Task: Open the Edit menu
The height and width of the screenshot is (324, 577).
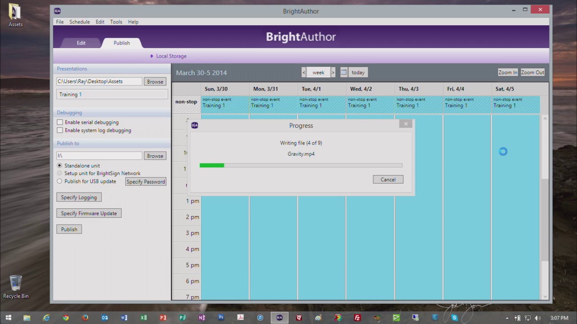Action: click(100, 22)
